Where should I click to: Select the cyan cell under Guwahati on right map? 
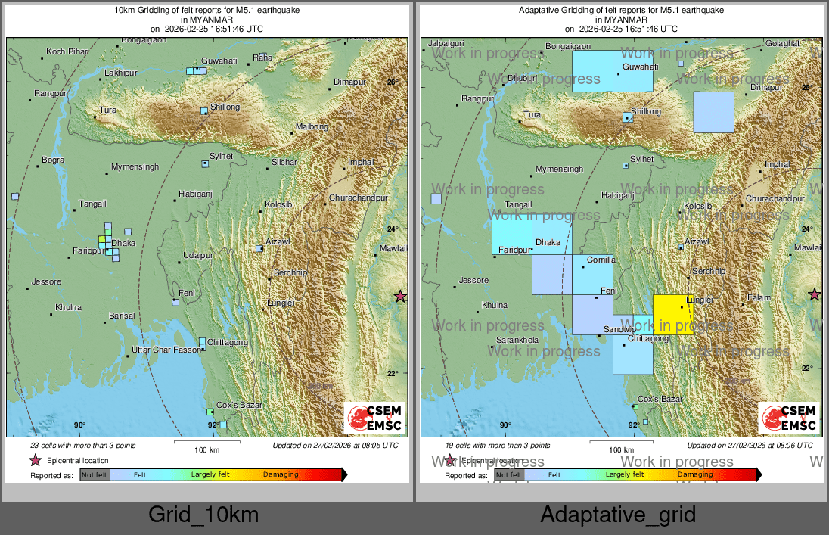coord(633,71)
